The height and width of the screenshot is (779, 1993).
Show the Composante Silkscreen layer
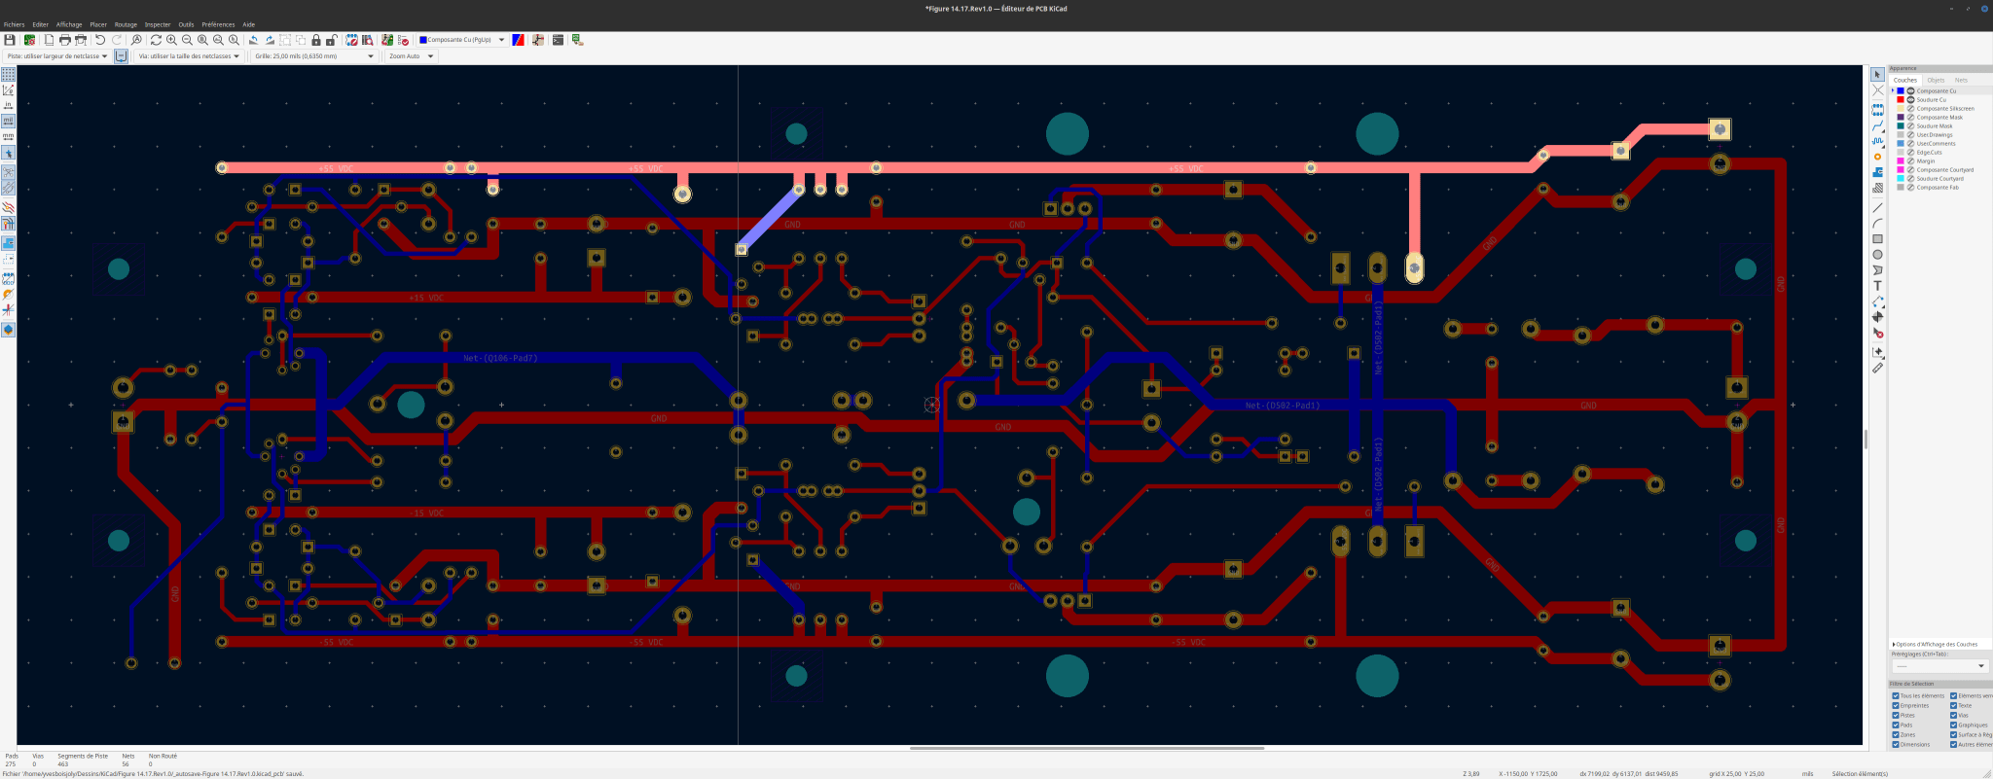[x=1910, y=108]
